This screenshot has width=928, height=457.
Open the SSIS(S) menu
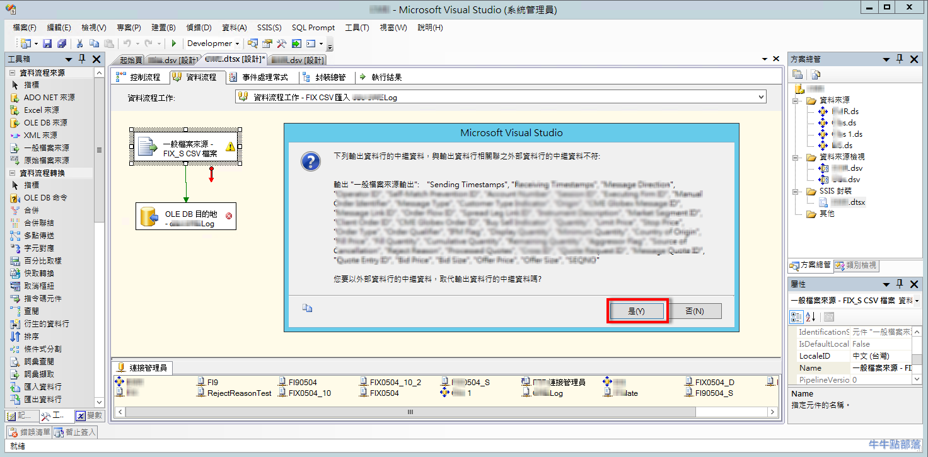point(269,28)
